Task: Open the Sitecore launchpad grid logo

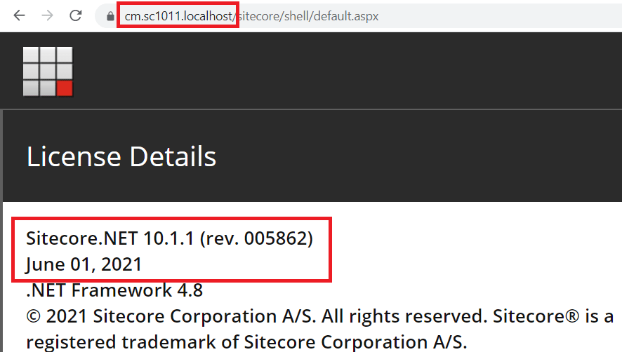Action: coord(48,71)
